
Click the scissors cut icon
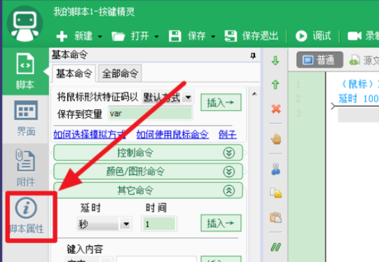tap(276, 170)
